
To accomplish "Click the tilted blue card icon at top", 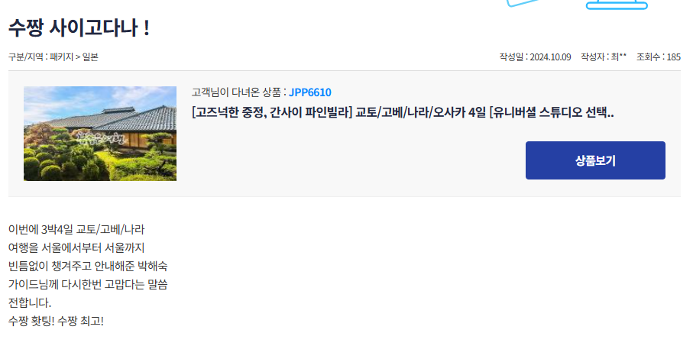I will [523, 3].
